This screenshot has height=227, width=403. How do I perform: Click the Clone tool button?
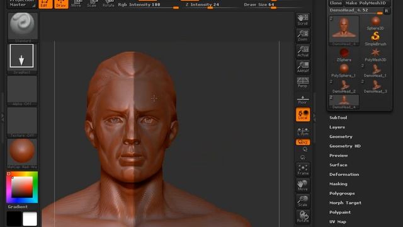(x=336, y=3)
